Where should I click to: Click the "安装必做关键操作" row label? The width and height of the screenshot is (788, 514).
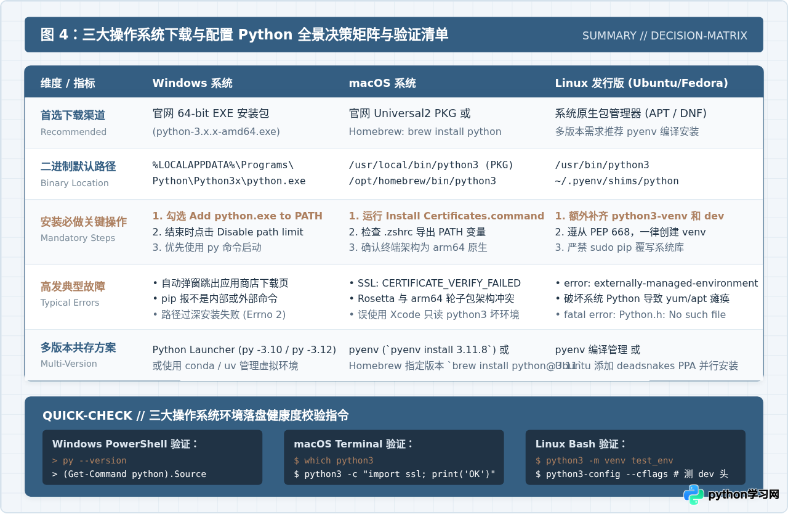pos(84,222)
